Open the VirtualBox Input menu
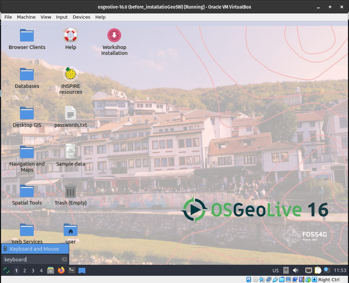This screenshot has width=349, height=283. (62, 17)
